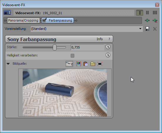This screenshot has height=133, width=162.
Task: Remove selected plug-in via red X chain icon
Action: click(155, 20)
